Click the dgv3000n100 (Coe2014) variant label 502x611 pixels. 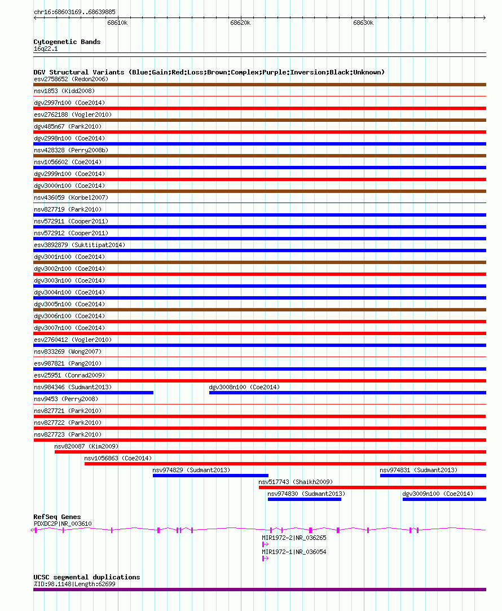point(69,186)
